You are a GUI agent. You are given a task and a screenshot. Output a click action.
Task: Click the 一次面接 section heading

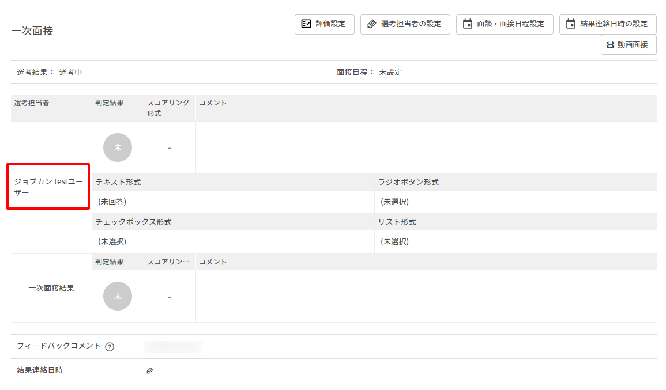tap(32, 31)
